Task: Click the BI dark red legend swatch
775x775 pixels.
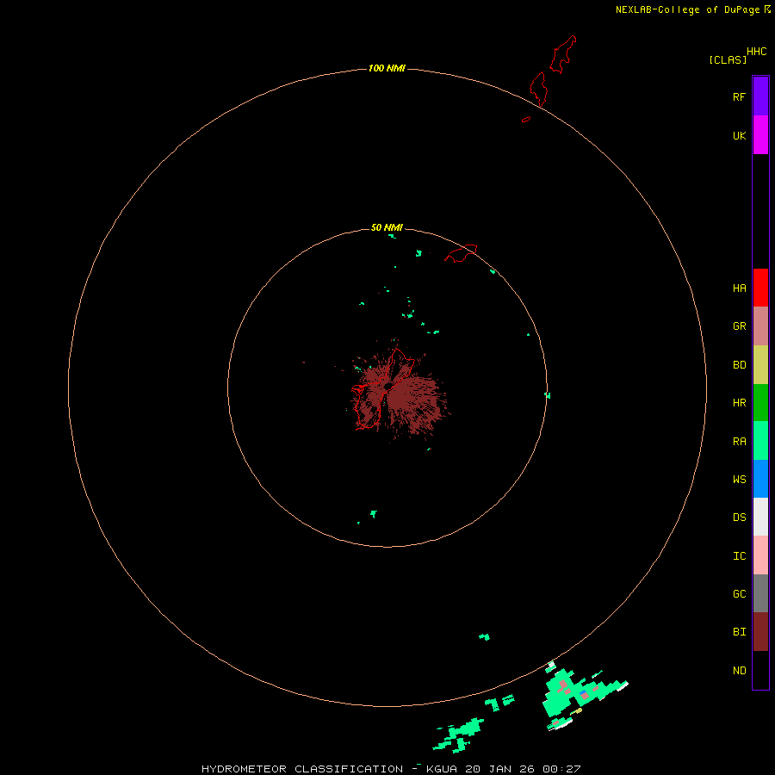Action: (760, 632)
